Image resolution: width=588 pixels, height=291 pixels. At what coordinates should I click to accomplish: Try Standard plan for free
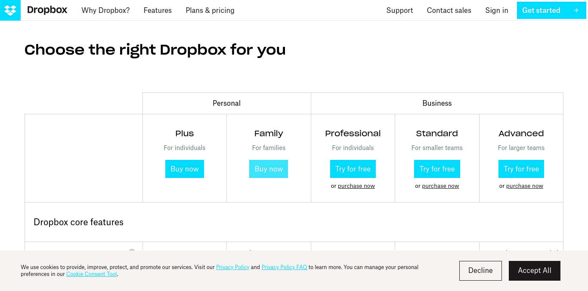click(437, 169)
